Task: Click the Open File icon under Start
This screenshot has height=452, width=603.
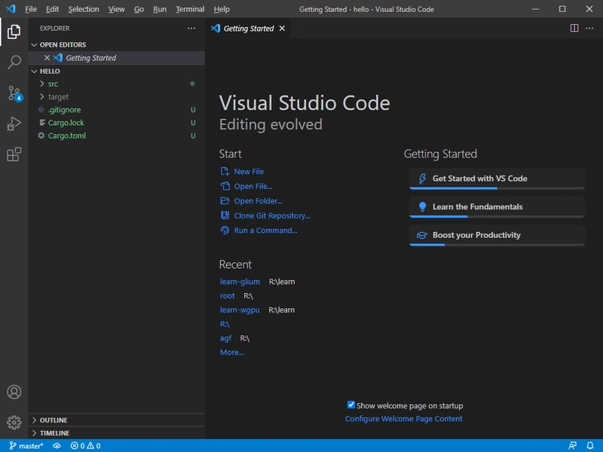Action: click(225, 186)
